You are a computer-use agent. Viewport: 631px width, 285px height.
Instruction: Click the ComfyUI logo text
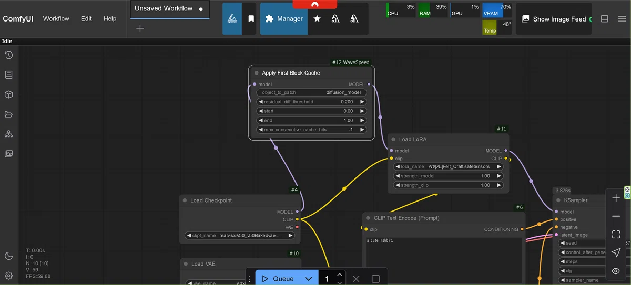coord(18,19)
